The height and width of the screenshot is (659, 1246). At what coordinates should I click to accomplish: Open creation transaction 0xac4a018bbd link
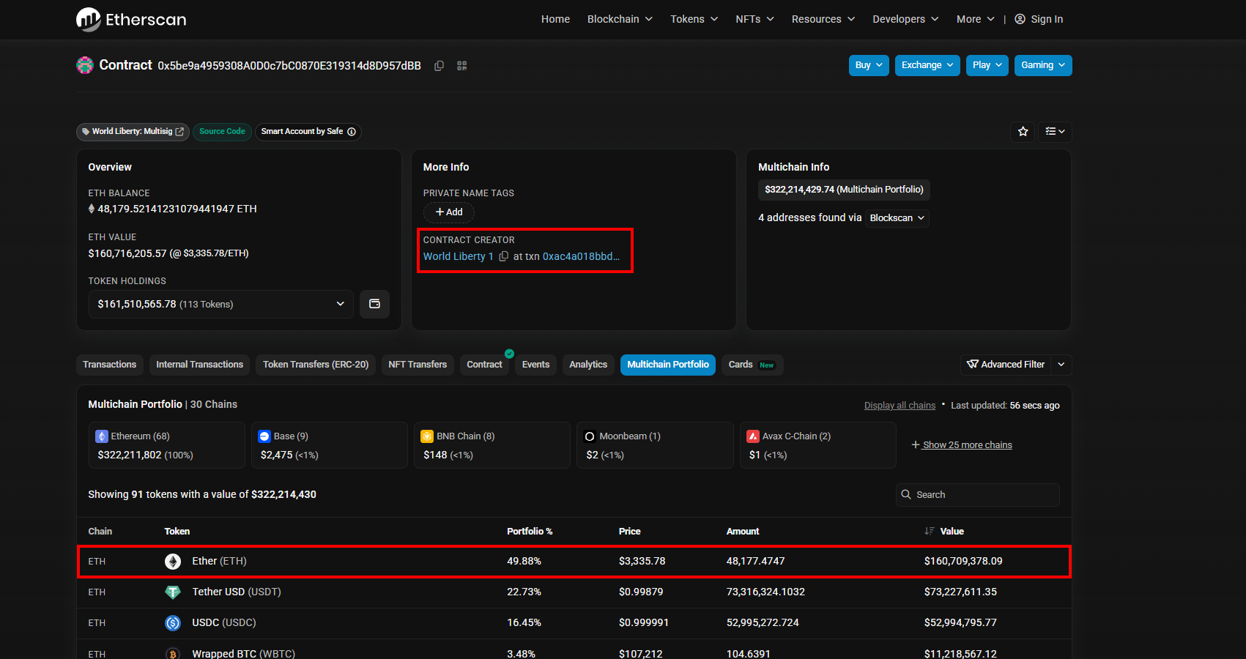click(x=581, y=256)
